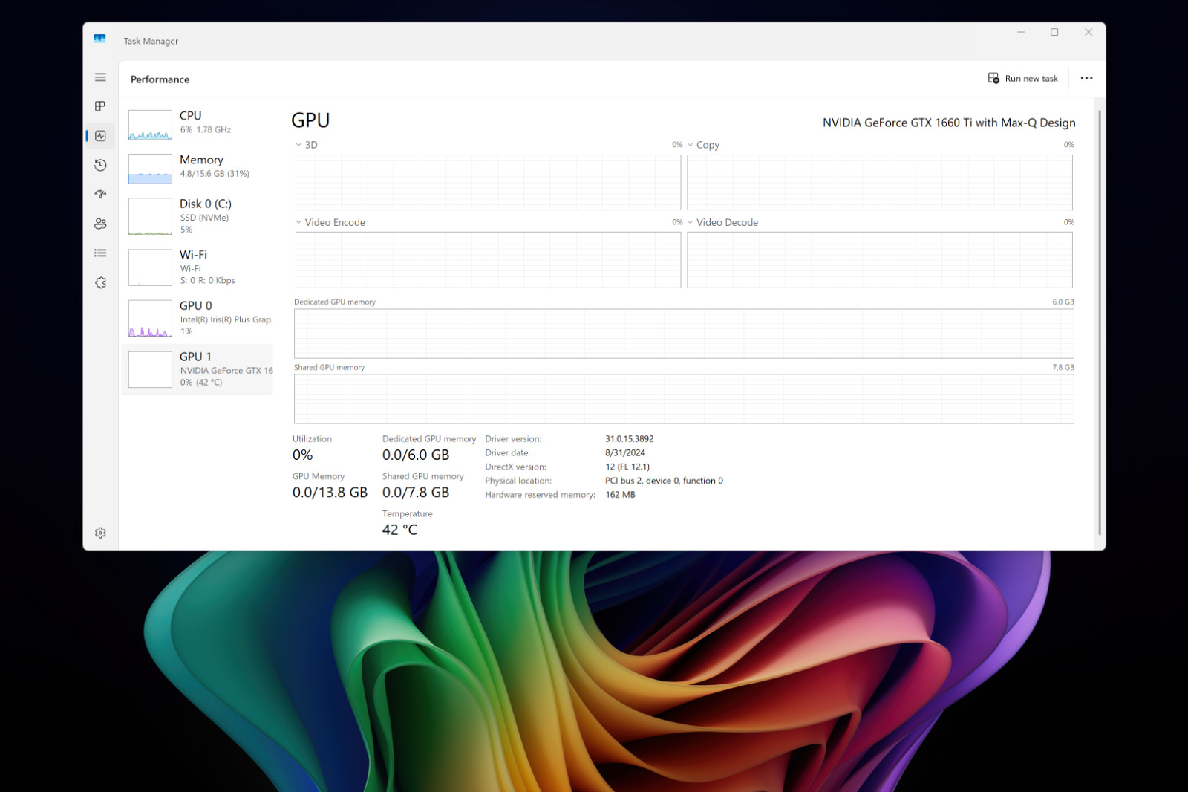
Task: Select the Wi-Fi performance entry
Action: click(x=198, y=267)
